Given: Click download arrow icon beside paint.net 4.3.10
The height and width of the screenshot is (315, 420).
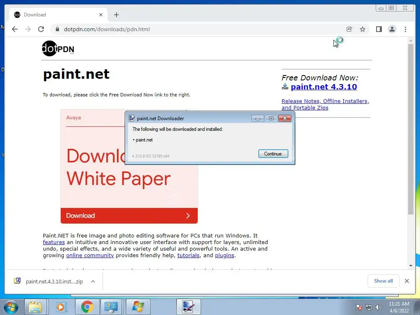Looking at the screenshot, I should coord(285,86).
